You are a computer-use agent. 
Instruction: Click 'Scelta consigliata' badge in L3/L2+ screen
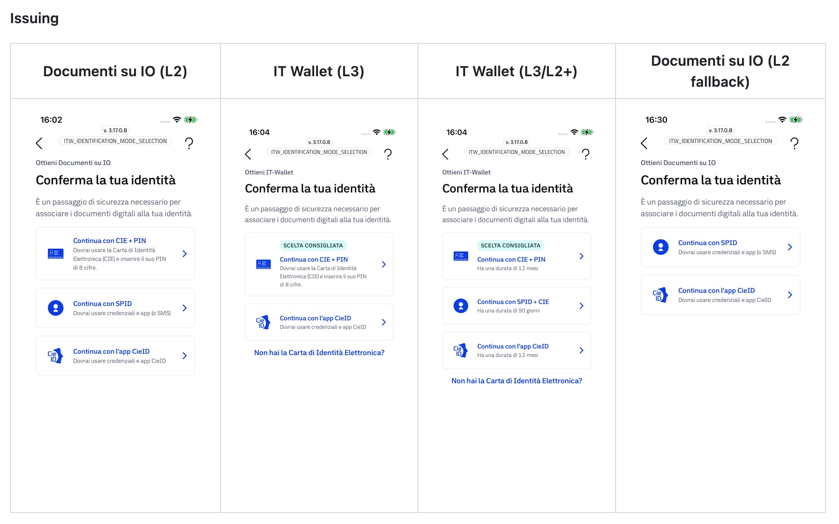(510, 245)
